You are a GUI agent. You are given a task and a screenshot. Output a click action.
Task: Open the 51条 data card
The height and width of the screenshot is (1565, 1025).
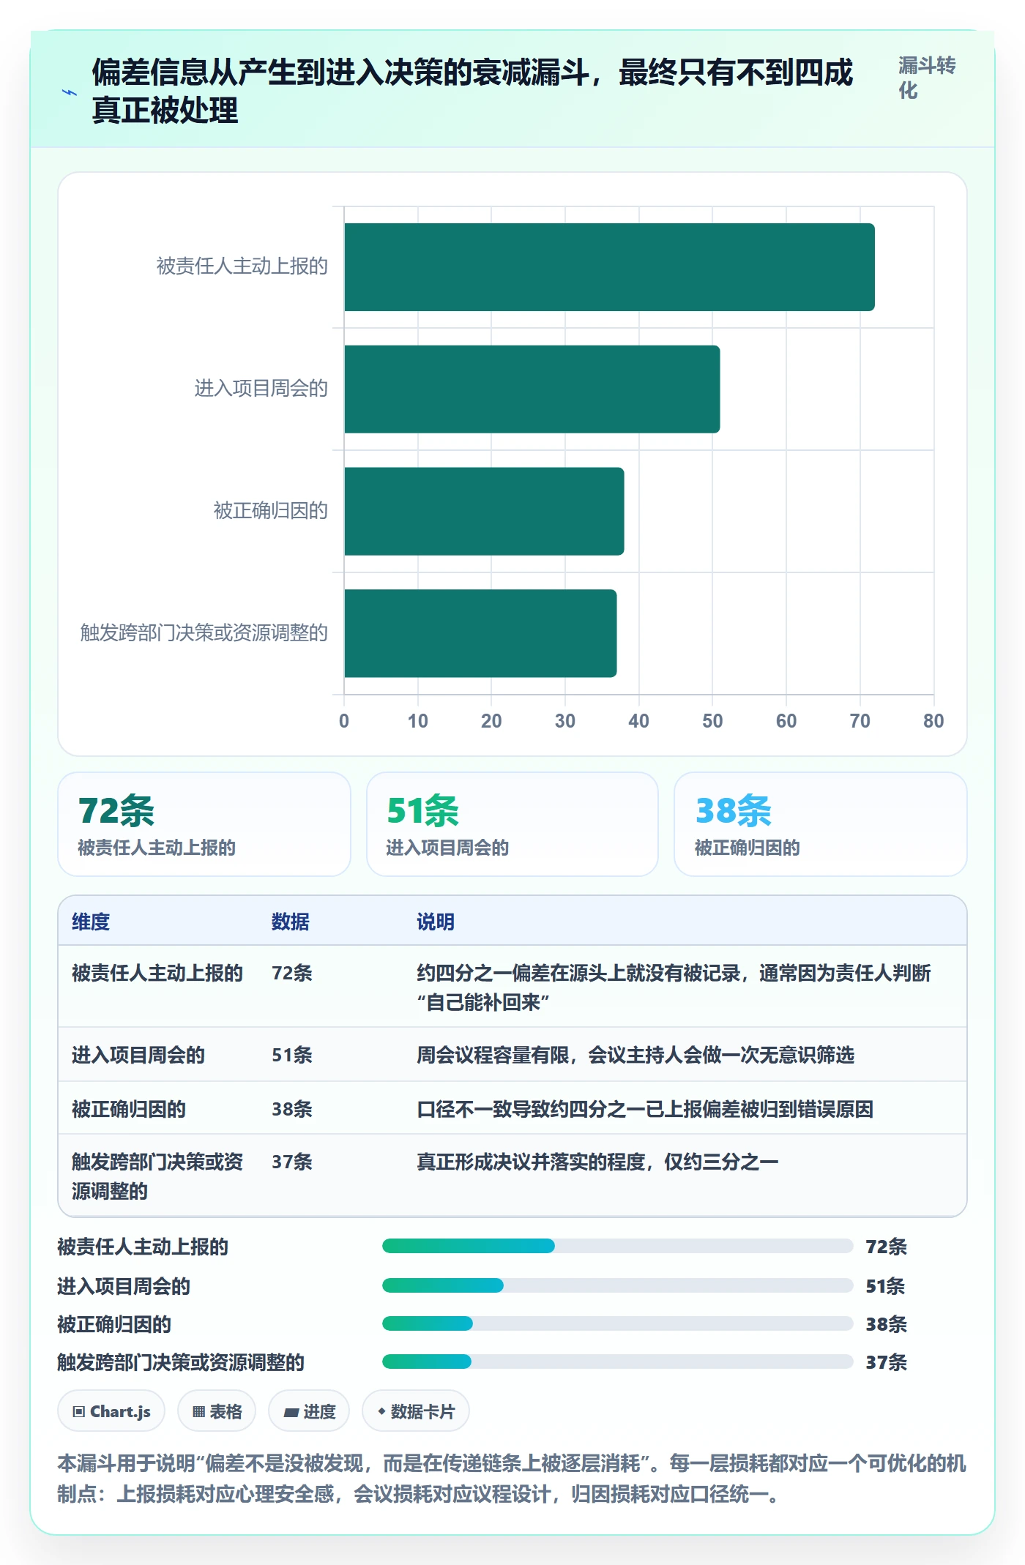[x=512, y=824]
